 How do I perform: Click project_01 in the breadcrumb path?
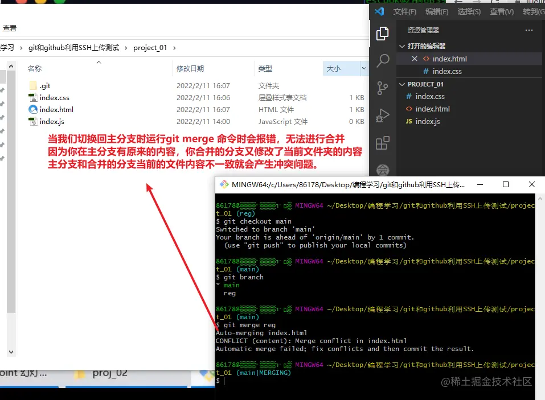click(150, 48)
